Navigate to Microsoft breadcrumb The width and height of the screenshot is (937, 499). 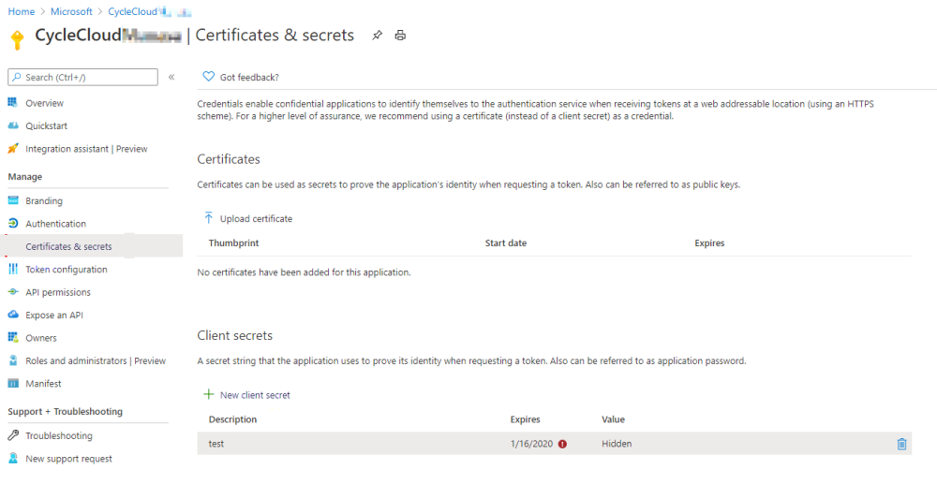[71, 11]
